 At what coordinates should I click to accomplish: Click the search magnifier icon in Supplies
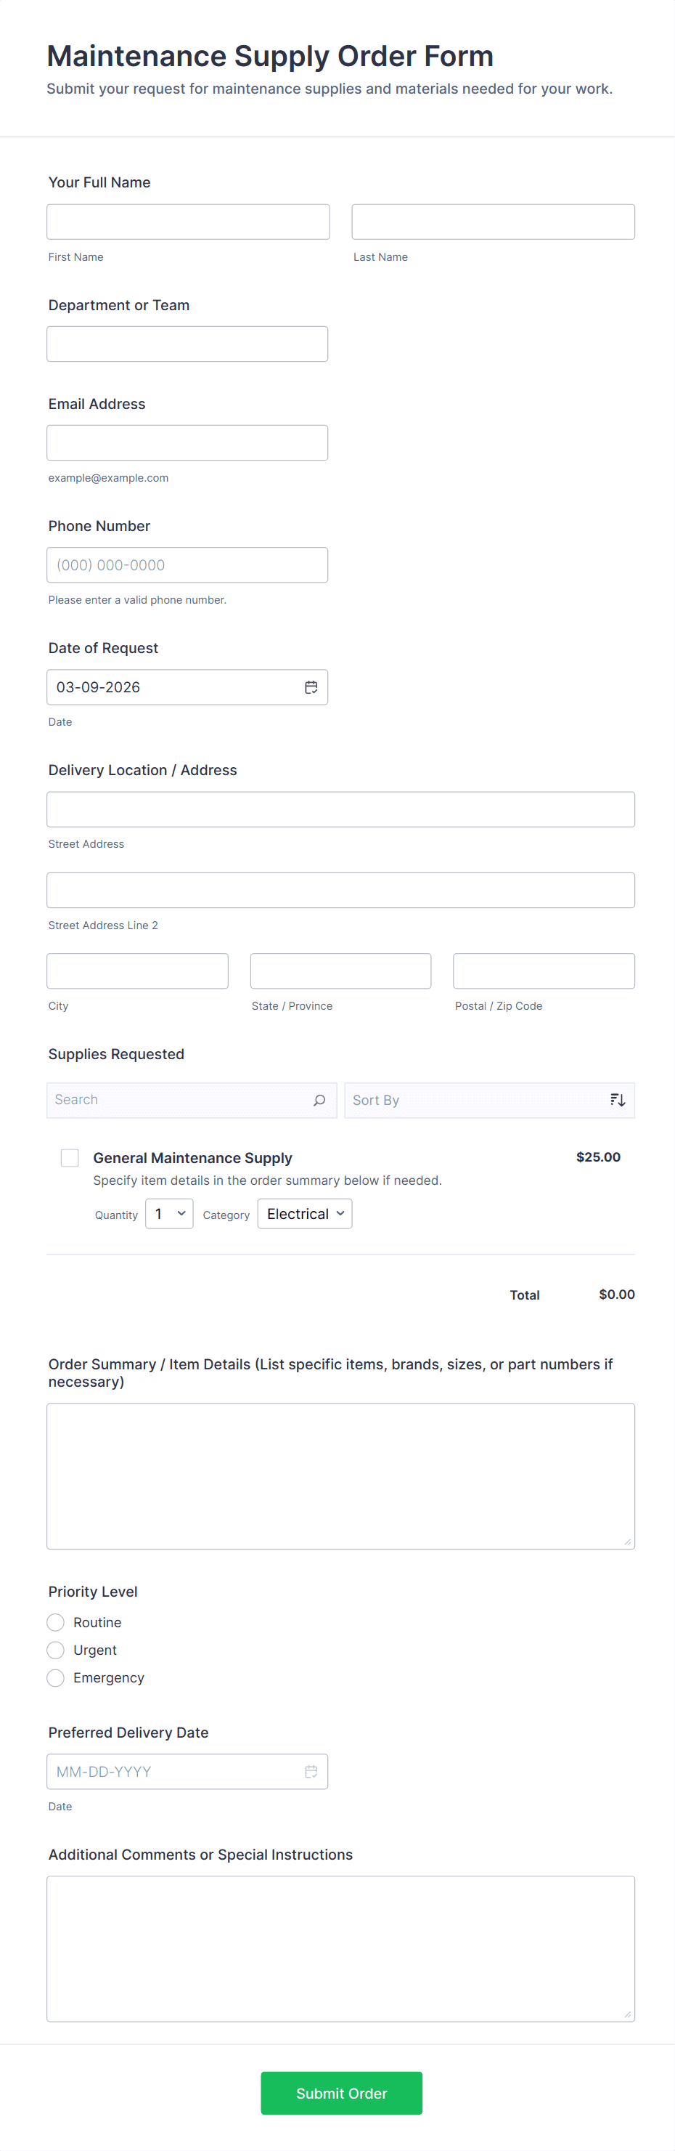coord(319,1101)
